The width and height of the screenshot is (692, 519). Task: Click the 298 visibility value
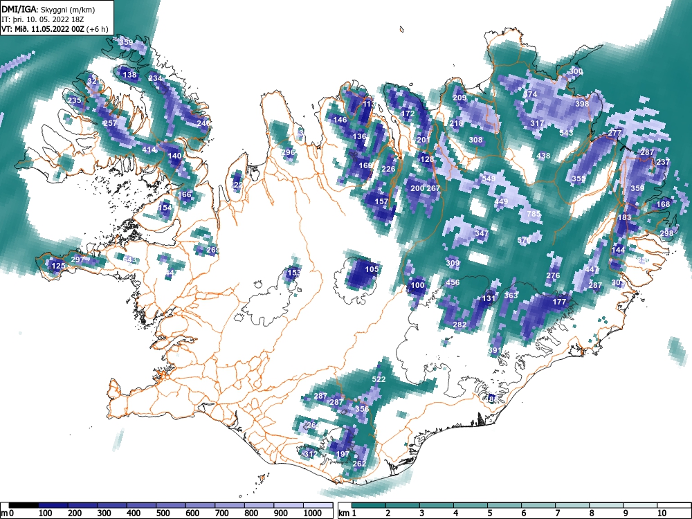tap(666, 233)
